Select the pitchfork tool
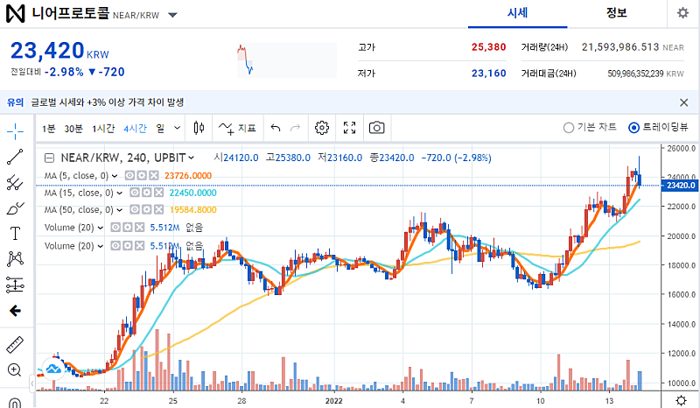The height and width of the screenshot is (408, 700). coord(15,182)
